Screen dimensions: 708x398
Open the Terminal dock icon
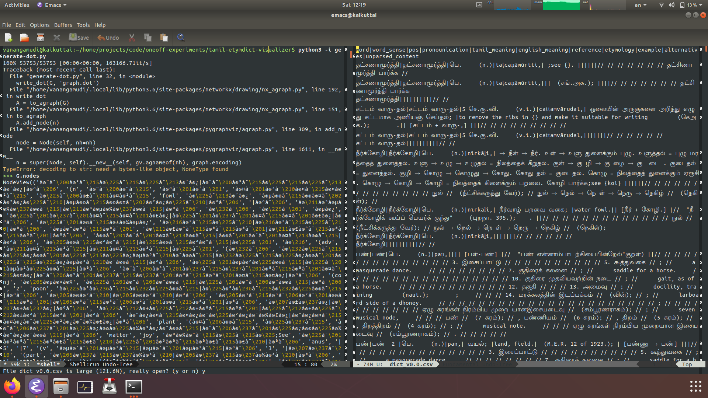tap(133, 386)
